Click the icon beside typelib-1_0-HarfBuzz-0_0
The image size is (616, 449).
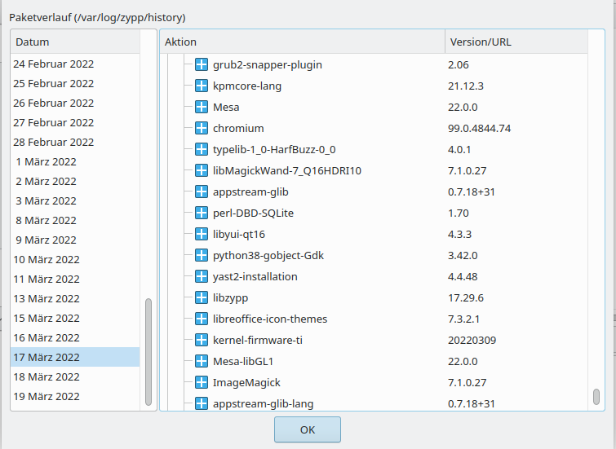click(x=202, y=149)
